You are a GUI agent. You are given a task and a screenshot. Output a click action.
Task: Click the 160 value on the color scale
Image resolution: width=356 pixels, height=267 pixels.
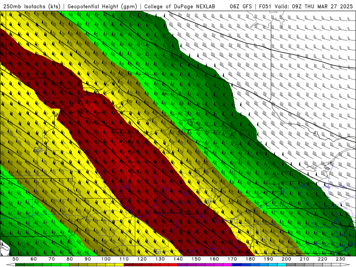pos(214,259)
